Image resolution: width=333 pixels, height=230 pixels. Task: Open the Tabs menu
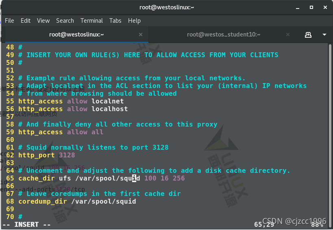click(x=115, y=21)
